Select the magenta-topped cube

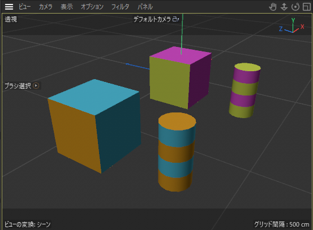[x=179, y=78]
